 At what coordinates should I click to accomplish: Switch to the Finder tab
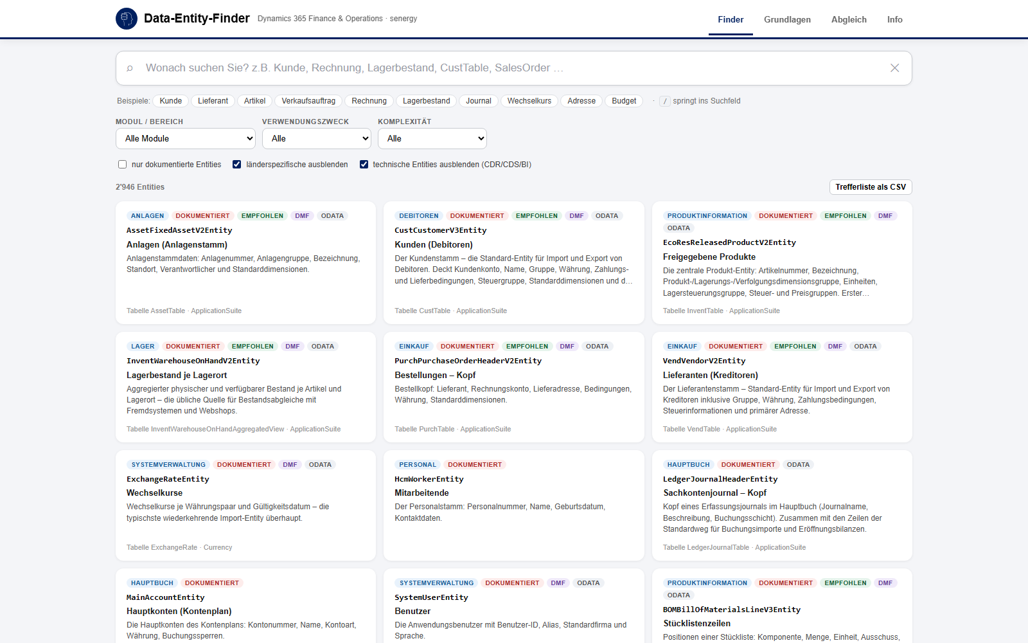coord(731,20)
